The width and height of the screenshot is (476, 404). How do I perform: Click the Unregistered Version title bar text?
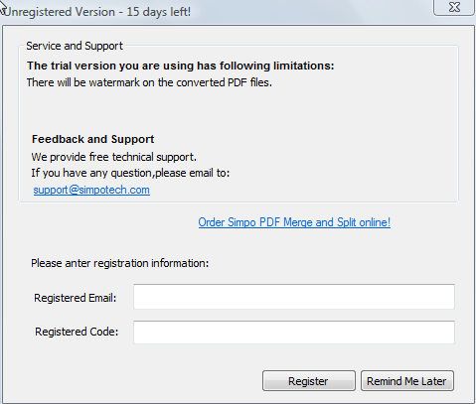96,12
